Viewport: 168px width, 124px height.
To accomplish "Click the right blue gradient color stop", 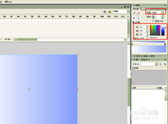I will coord(165,44).
